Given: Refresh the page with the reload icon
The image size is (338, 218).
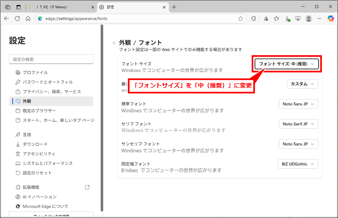Looking at the screenshot, I should [x=17, y=18].
